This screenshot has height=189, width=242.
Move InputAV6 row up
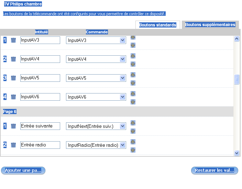pyautogui.click(x=133, y=93)
